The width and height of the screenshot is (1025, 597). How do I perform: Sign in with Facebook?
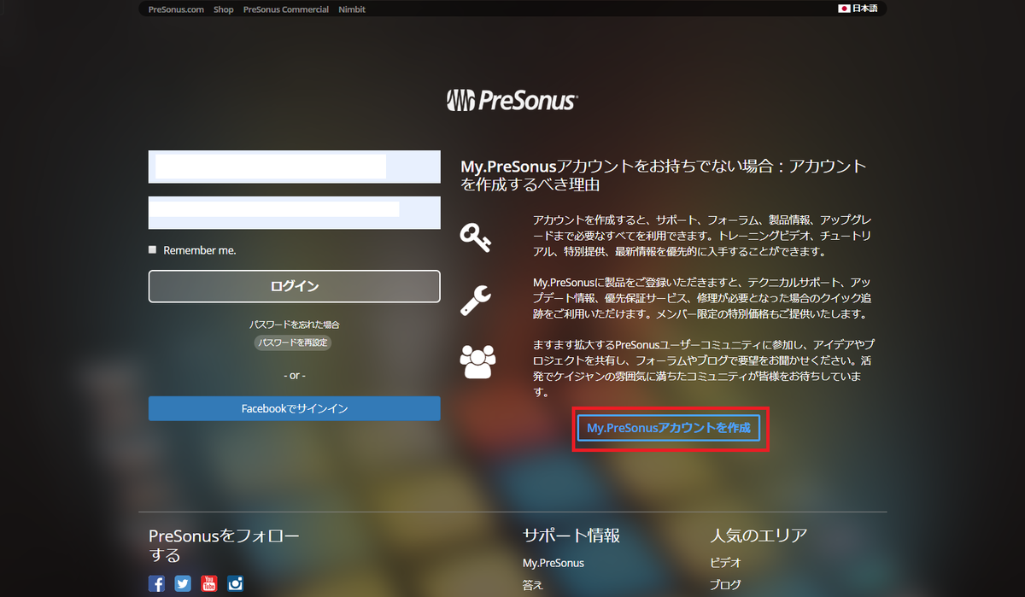coord(294,408)
